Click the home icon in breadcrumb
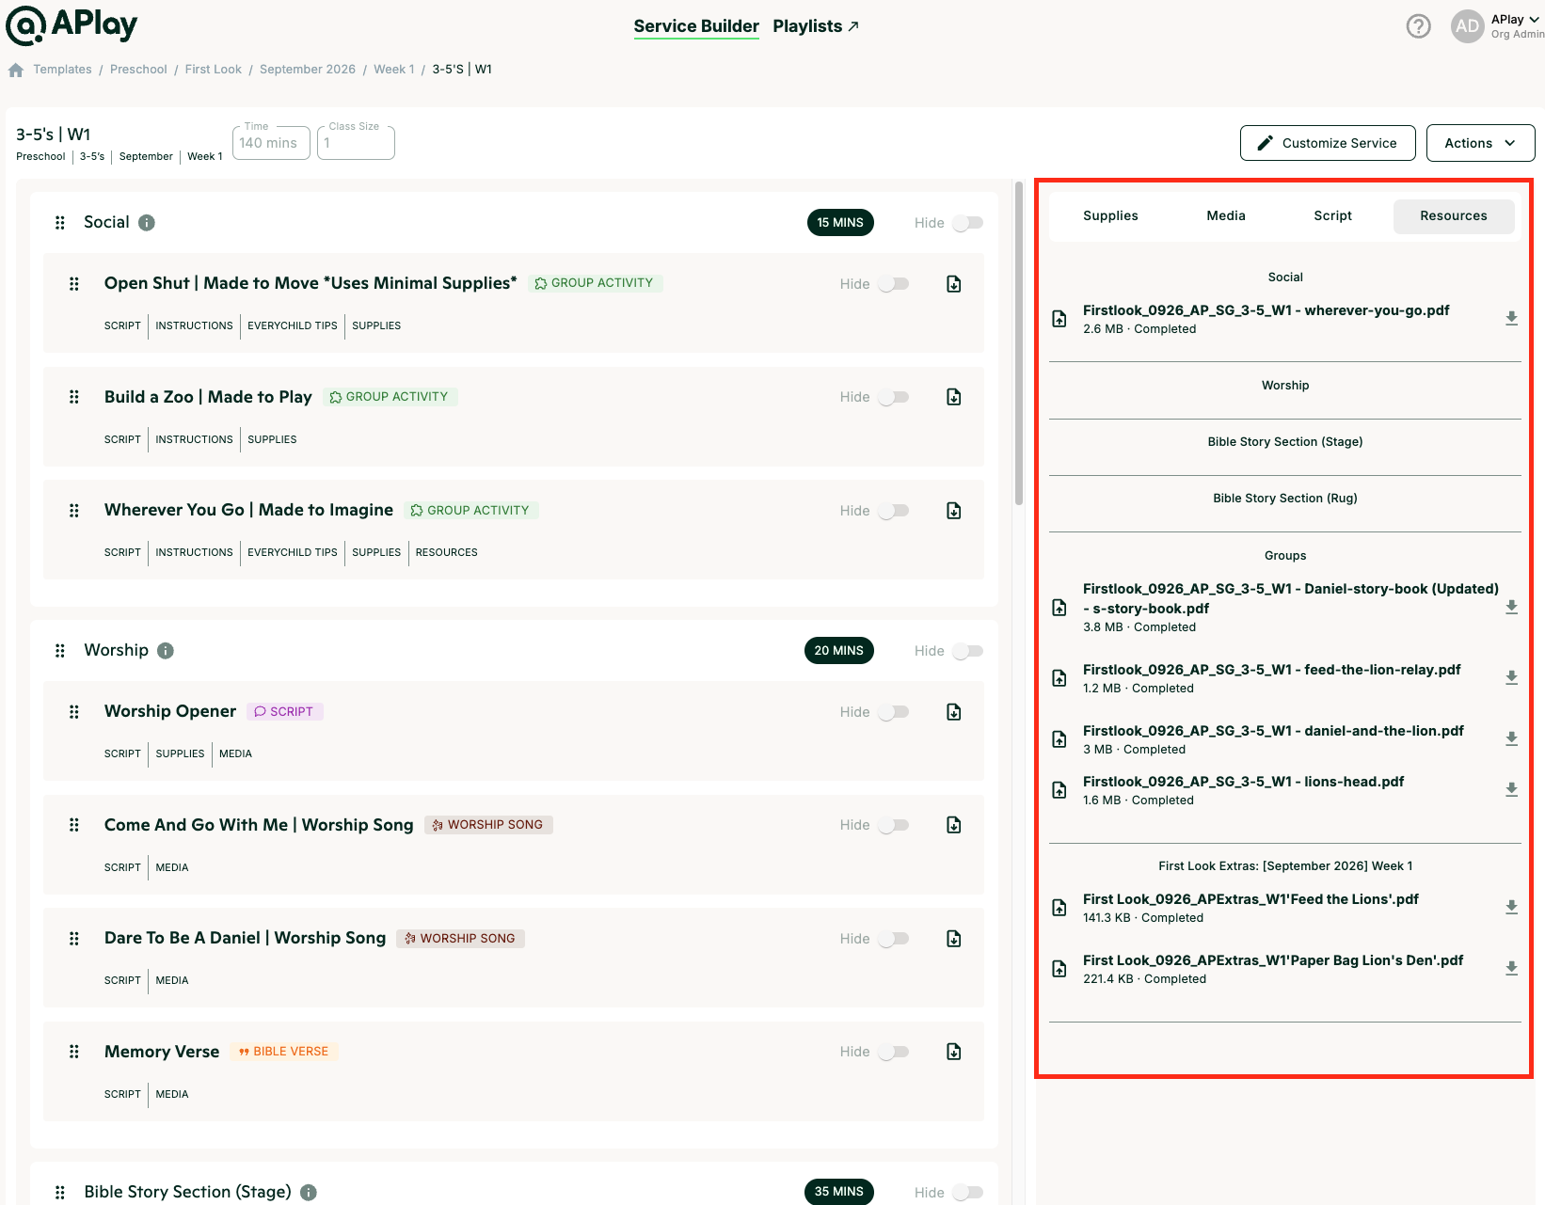Image resolution: width=1545 pixels, height=1205 pixels. click(x=15, y=70)
